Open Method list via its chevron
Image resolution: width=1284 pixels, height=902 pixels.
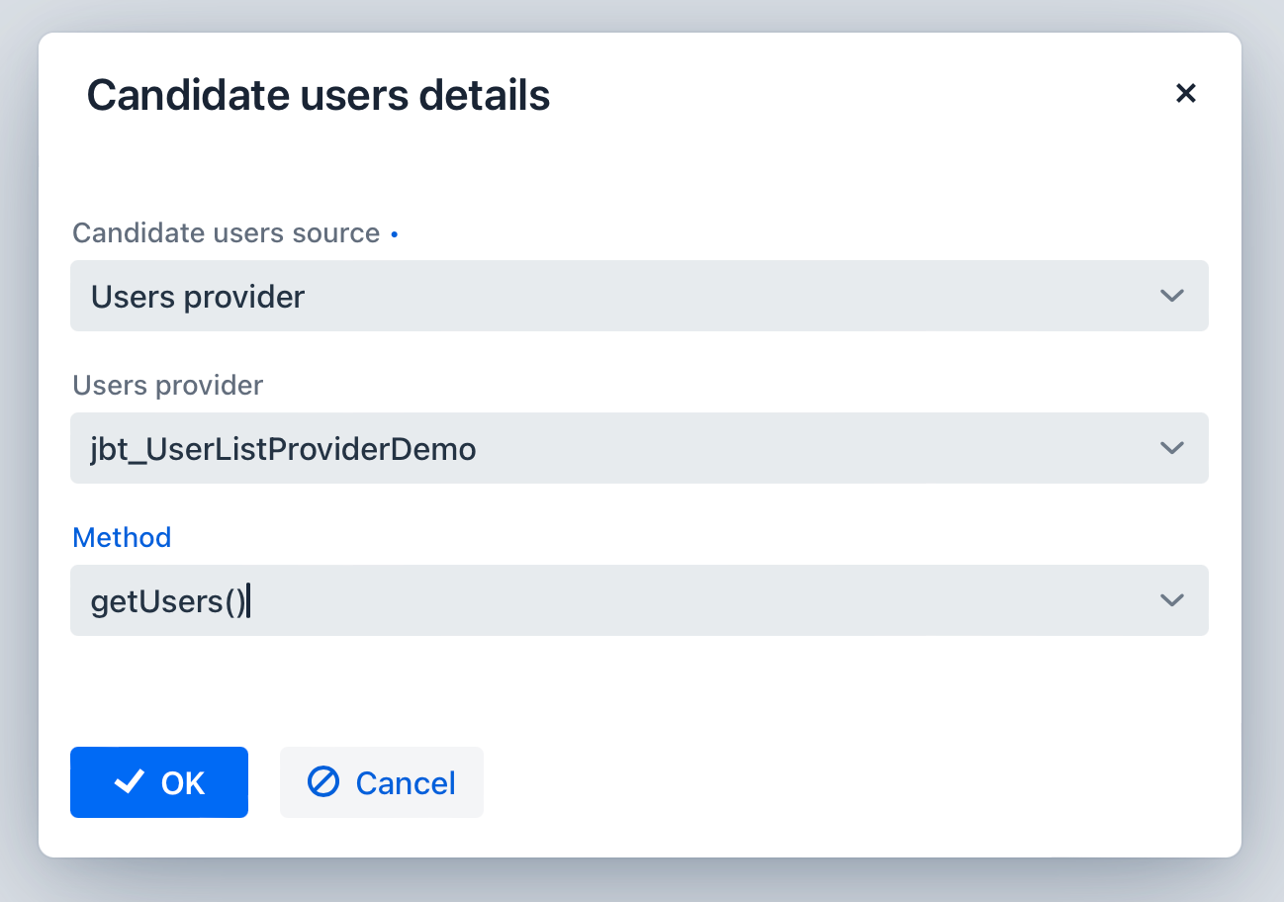point(1171,600)
